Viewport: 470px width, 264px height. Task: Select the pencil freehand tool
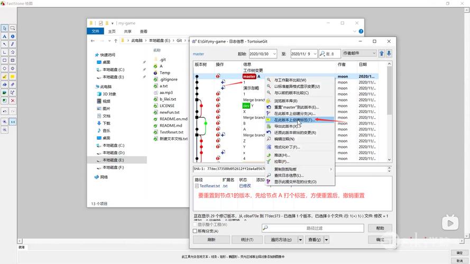point(13,44)
